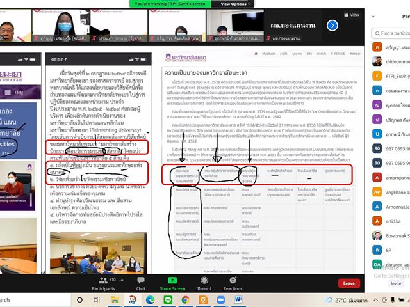Image resolution: width=410 pixels, height=307 pixels.
Task: Collapse the participants panel chevron
Action: click(x=373, y=17)
